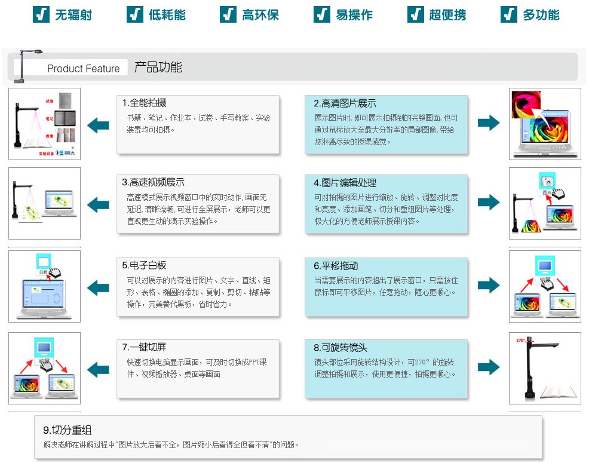Click the 9.切分重组 feature title
This screenshot has width=589, height=463.
[68, 430]
